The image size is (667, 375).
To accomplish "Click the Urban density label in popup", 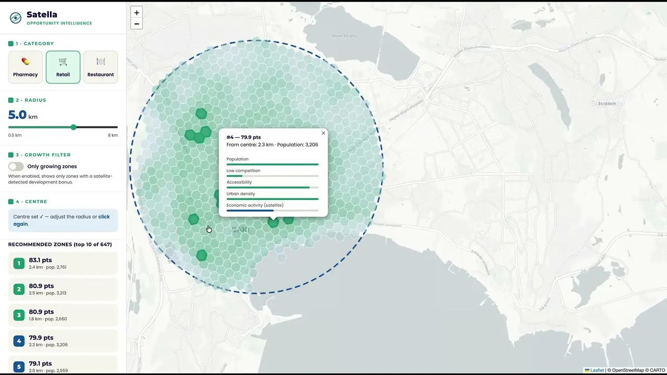I will point(241,194).
